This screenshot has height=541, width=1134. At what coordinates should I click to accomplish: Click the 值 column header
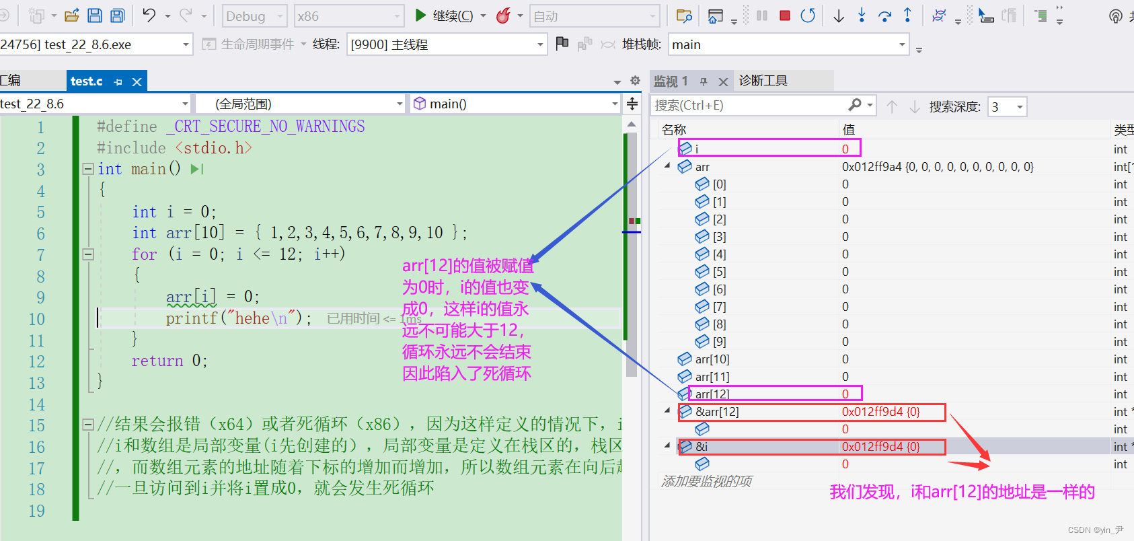(849, 129)
